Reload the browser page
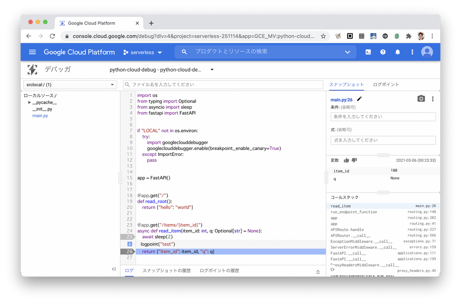This screenshot has width=461, height=304. [x=52, y=36]
